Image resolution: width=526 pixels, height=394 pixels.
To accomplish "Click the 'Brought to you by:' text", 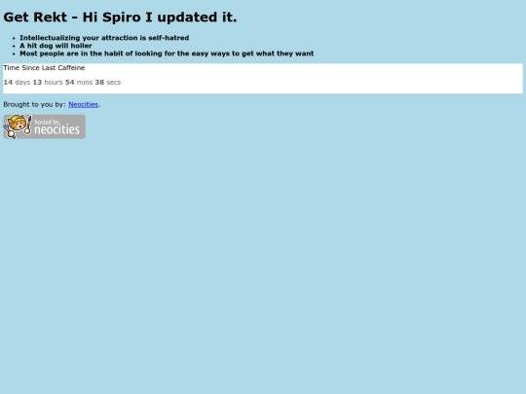I will pyautogui.click(x=34, y=104).
